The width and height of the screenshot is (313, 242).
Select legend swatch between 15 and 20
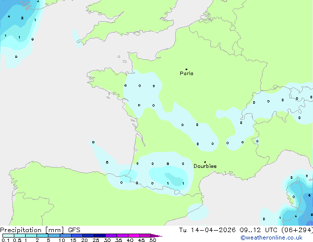[x=77, y=236]
